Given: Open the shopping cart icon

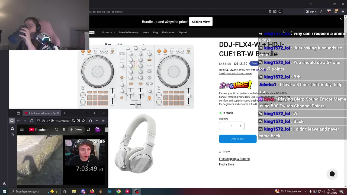Looking at the screenshot, I should pyautogui.click(x=292, y=32).
